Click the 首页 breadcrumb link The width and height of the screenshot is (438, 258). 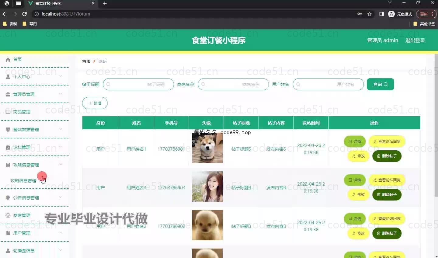(86, 61)
